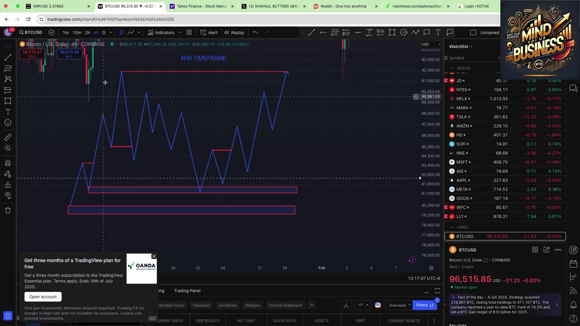Viewport: 580px width, 326px height.
Task: Select the Valuation screener tab
Action: point(201,305)
